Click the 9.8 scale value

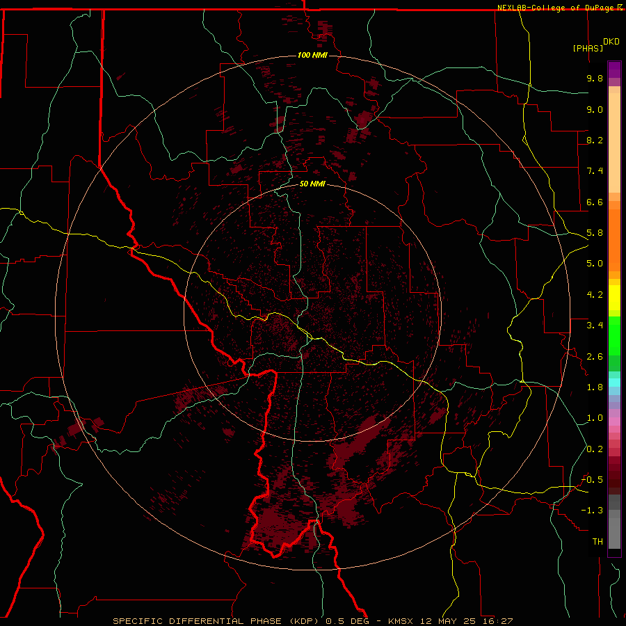tap(595, 78)
